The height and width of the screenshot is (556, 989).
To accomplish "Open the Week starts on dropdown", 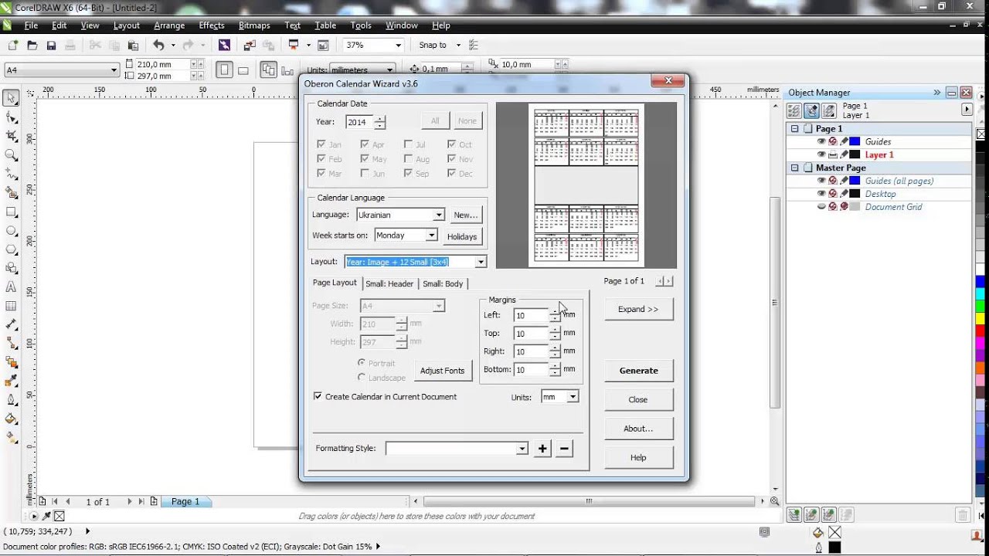I will tap(431, 235).
